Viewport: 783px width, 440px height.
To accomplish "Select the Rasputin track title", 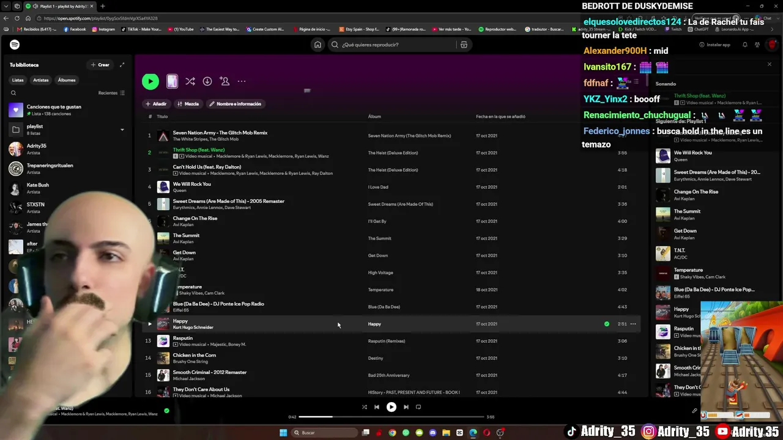I will coord(182,338).
